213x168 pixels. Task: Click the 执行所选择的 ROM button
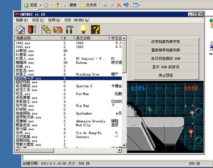click(x=166, y=58)
